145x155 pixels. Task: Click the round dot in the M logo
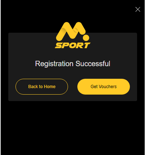(x=86, y=38)
